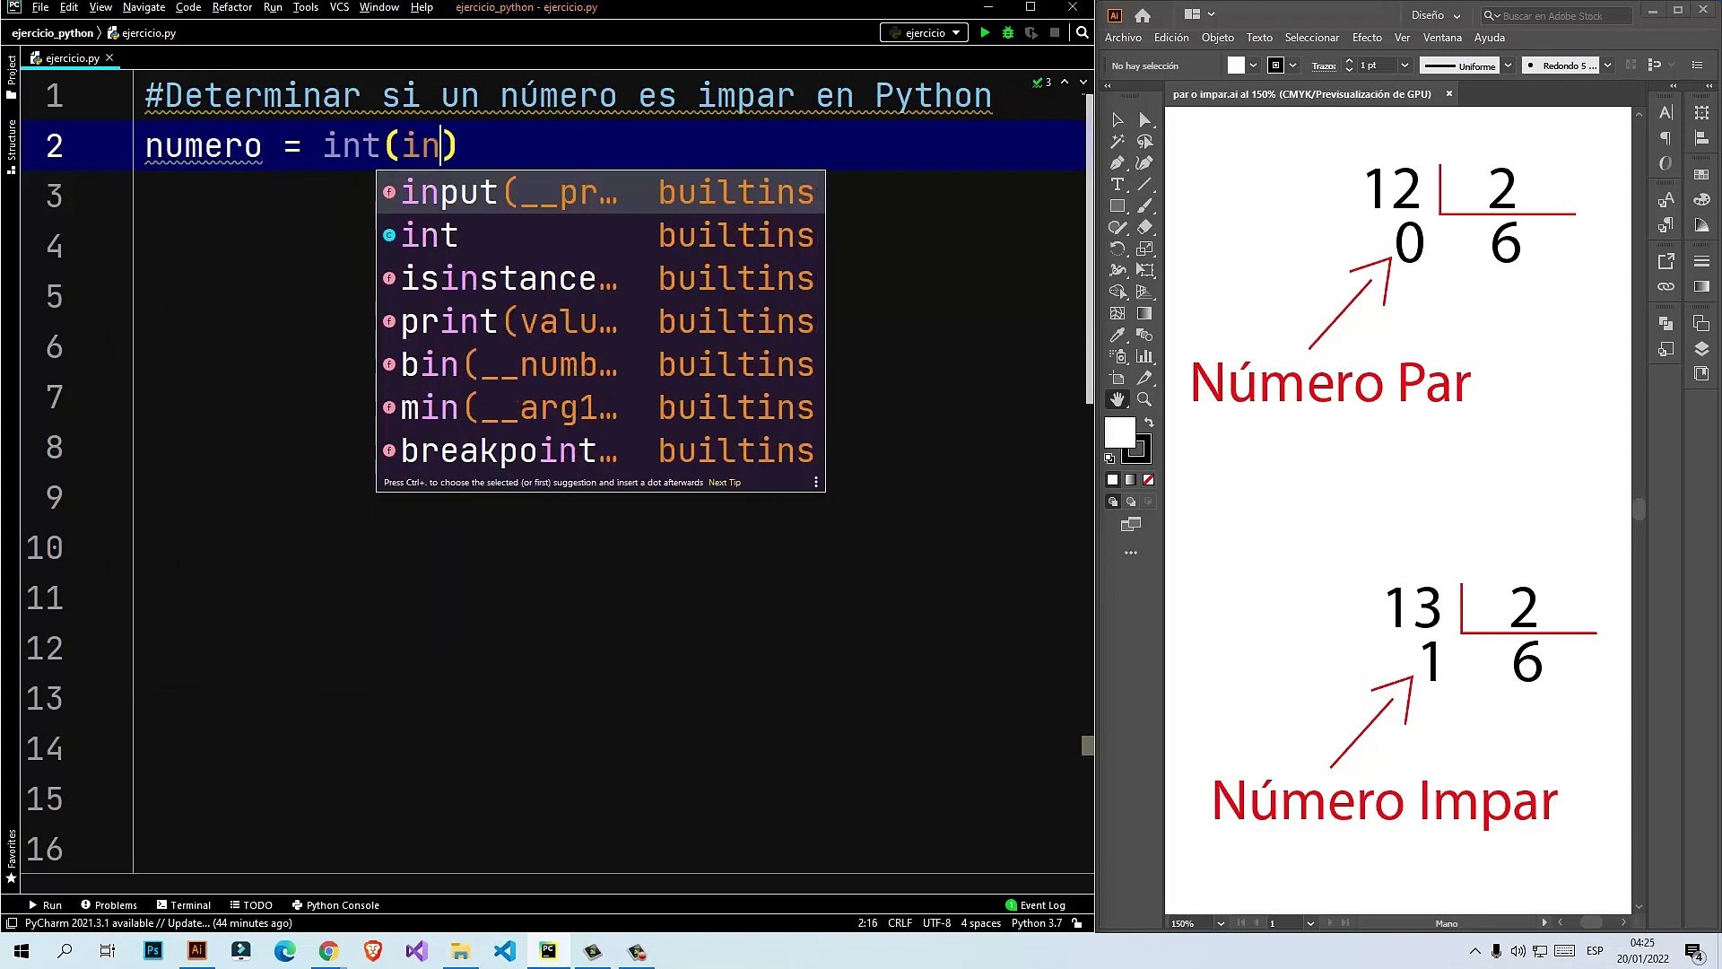
Task: Select the Rectangle tool
Action: coord(1118,206)
